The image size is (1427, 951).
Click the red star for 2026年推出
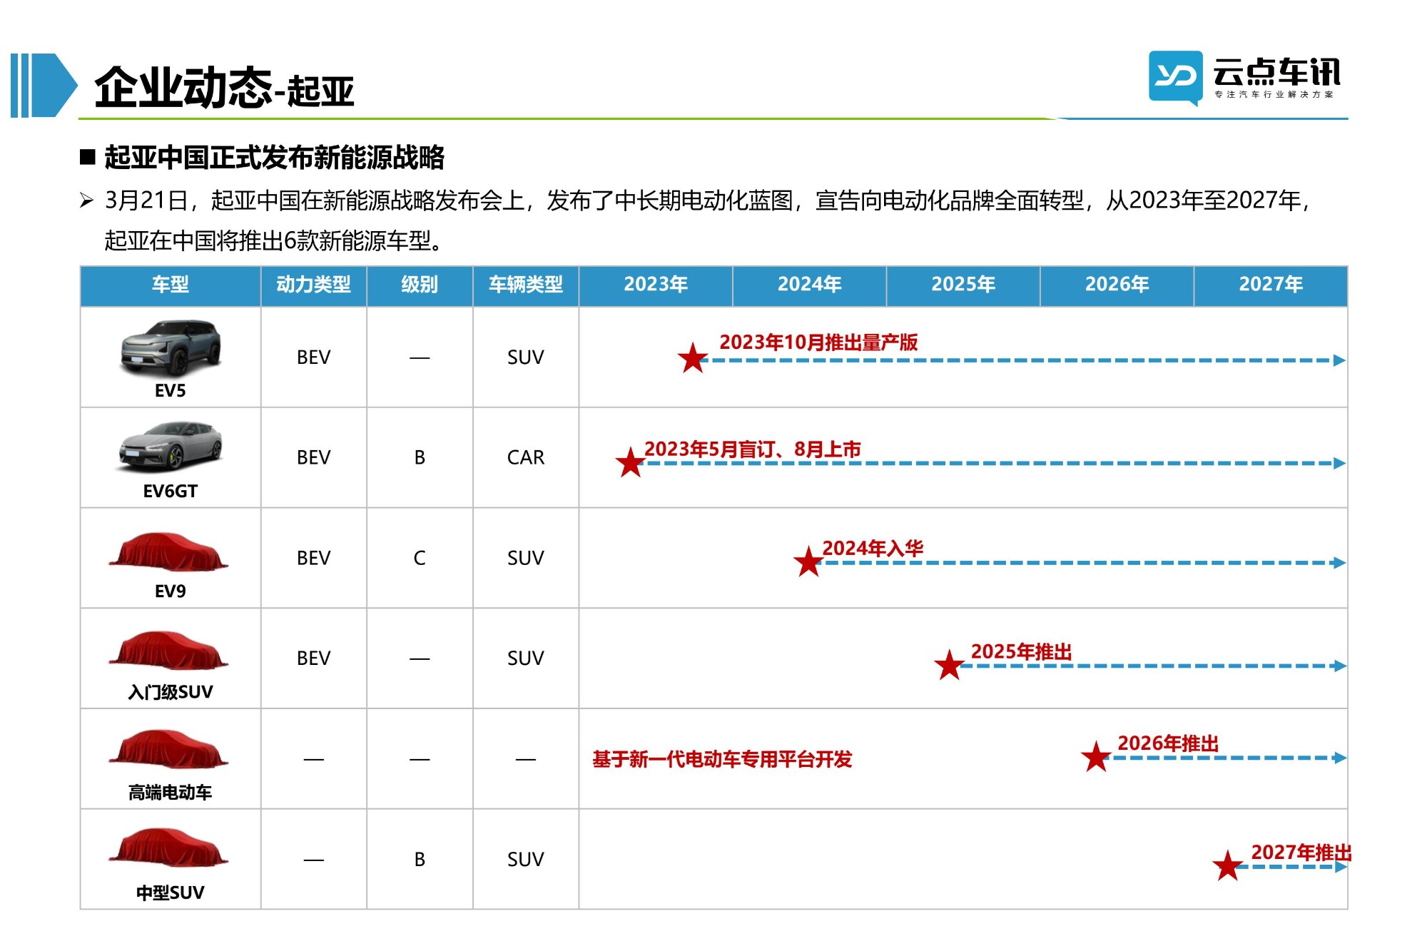pyautogui.click(x=1096, y=757)
